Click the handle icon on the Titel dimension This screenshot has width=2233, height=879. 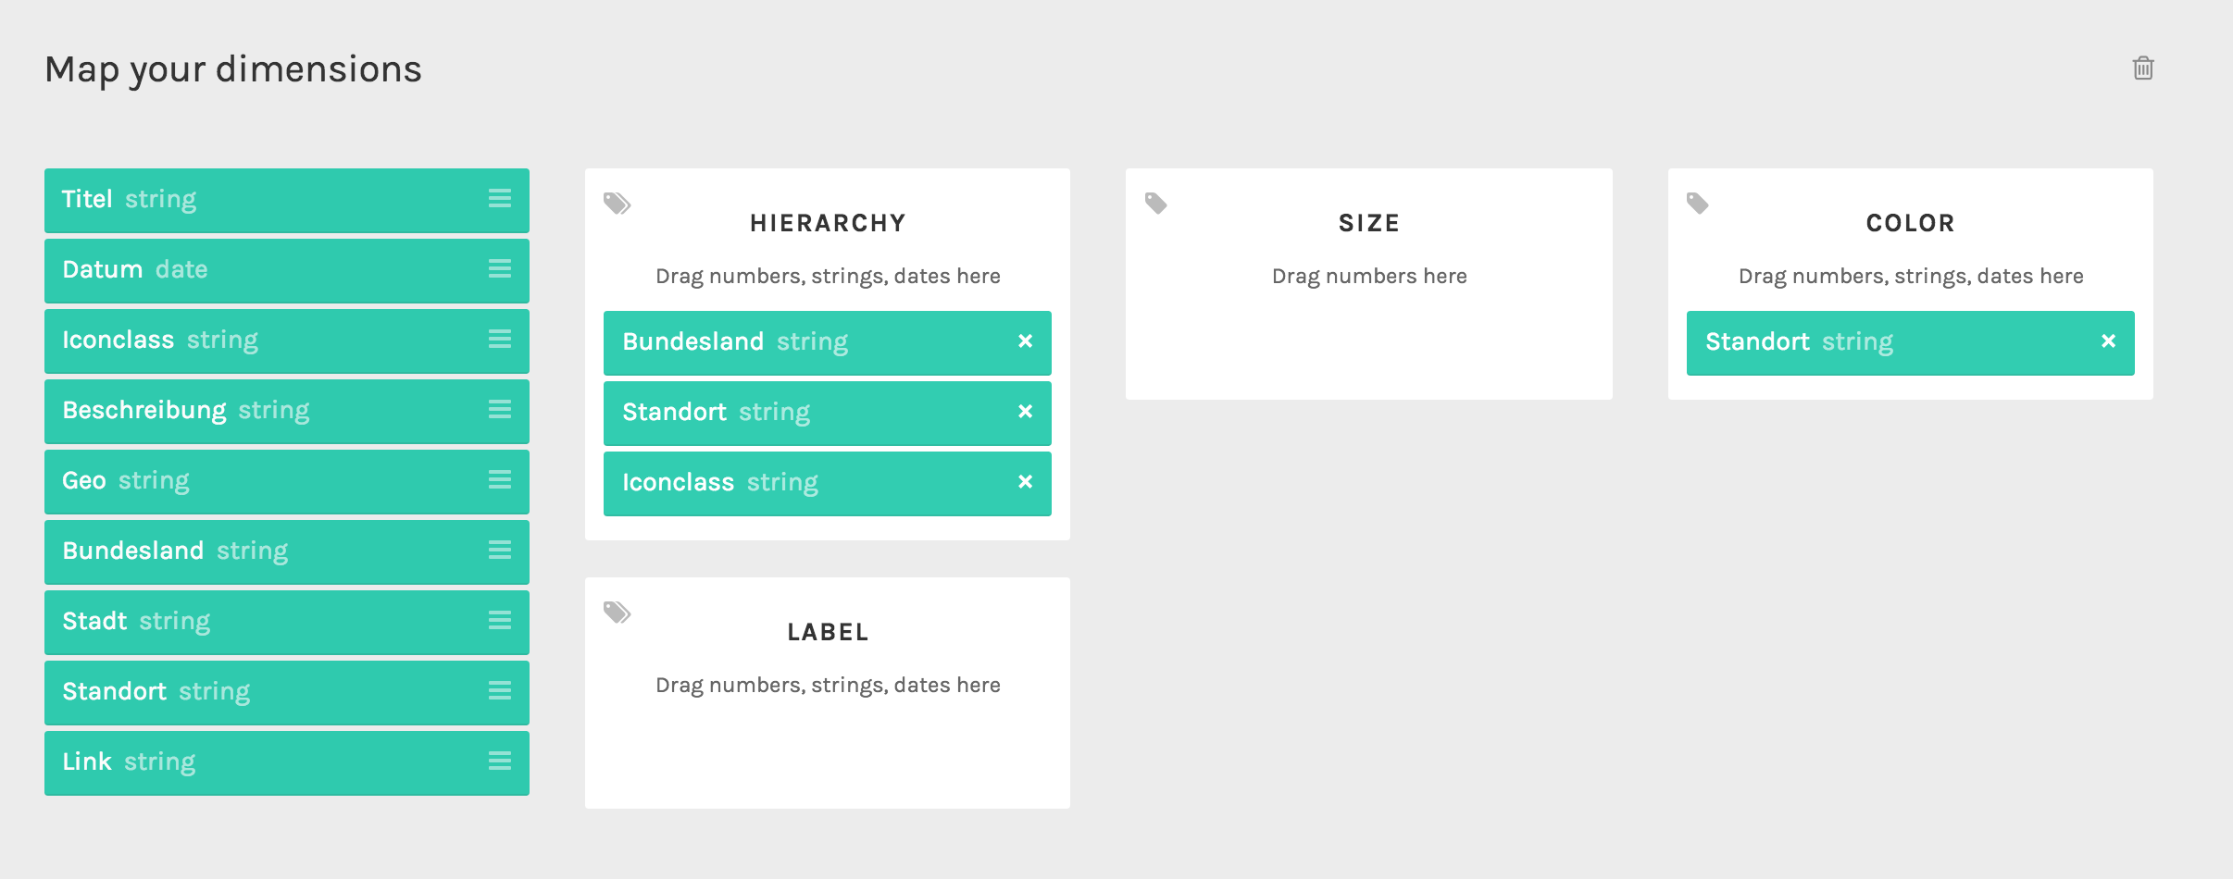click(x=500, y=198)
